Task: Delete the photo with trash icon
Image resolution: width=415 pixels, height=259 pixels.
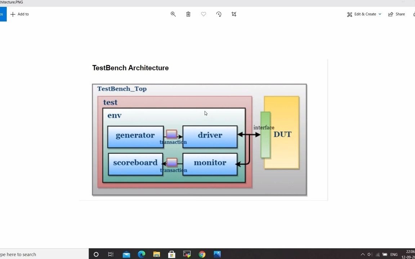Action: [x=188, y=14]
